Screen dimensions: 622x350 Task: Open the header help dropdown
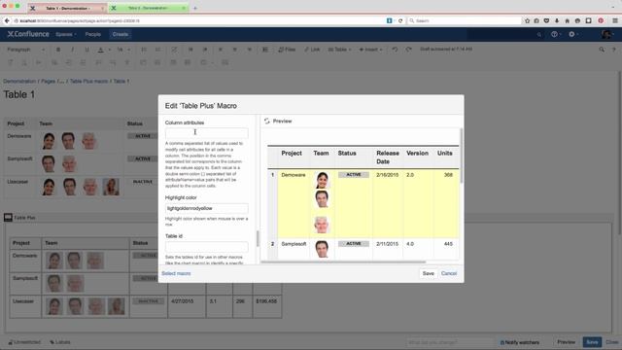(556, 35)
